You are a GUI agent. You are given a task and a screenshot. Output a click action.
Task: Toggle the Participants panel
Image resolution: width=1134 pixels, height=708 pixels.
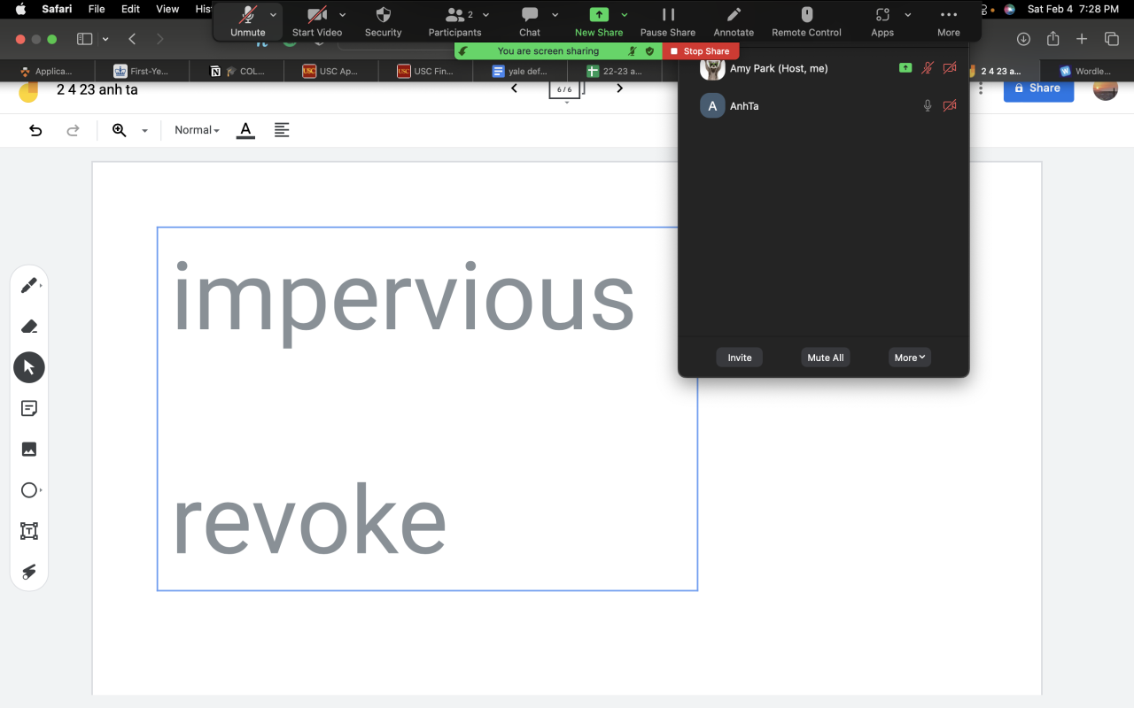click(x=454, y=21)
